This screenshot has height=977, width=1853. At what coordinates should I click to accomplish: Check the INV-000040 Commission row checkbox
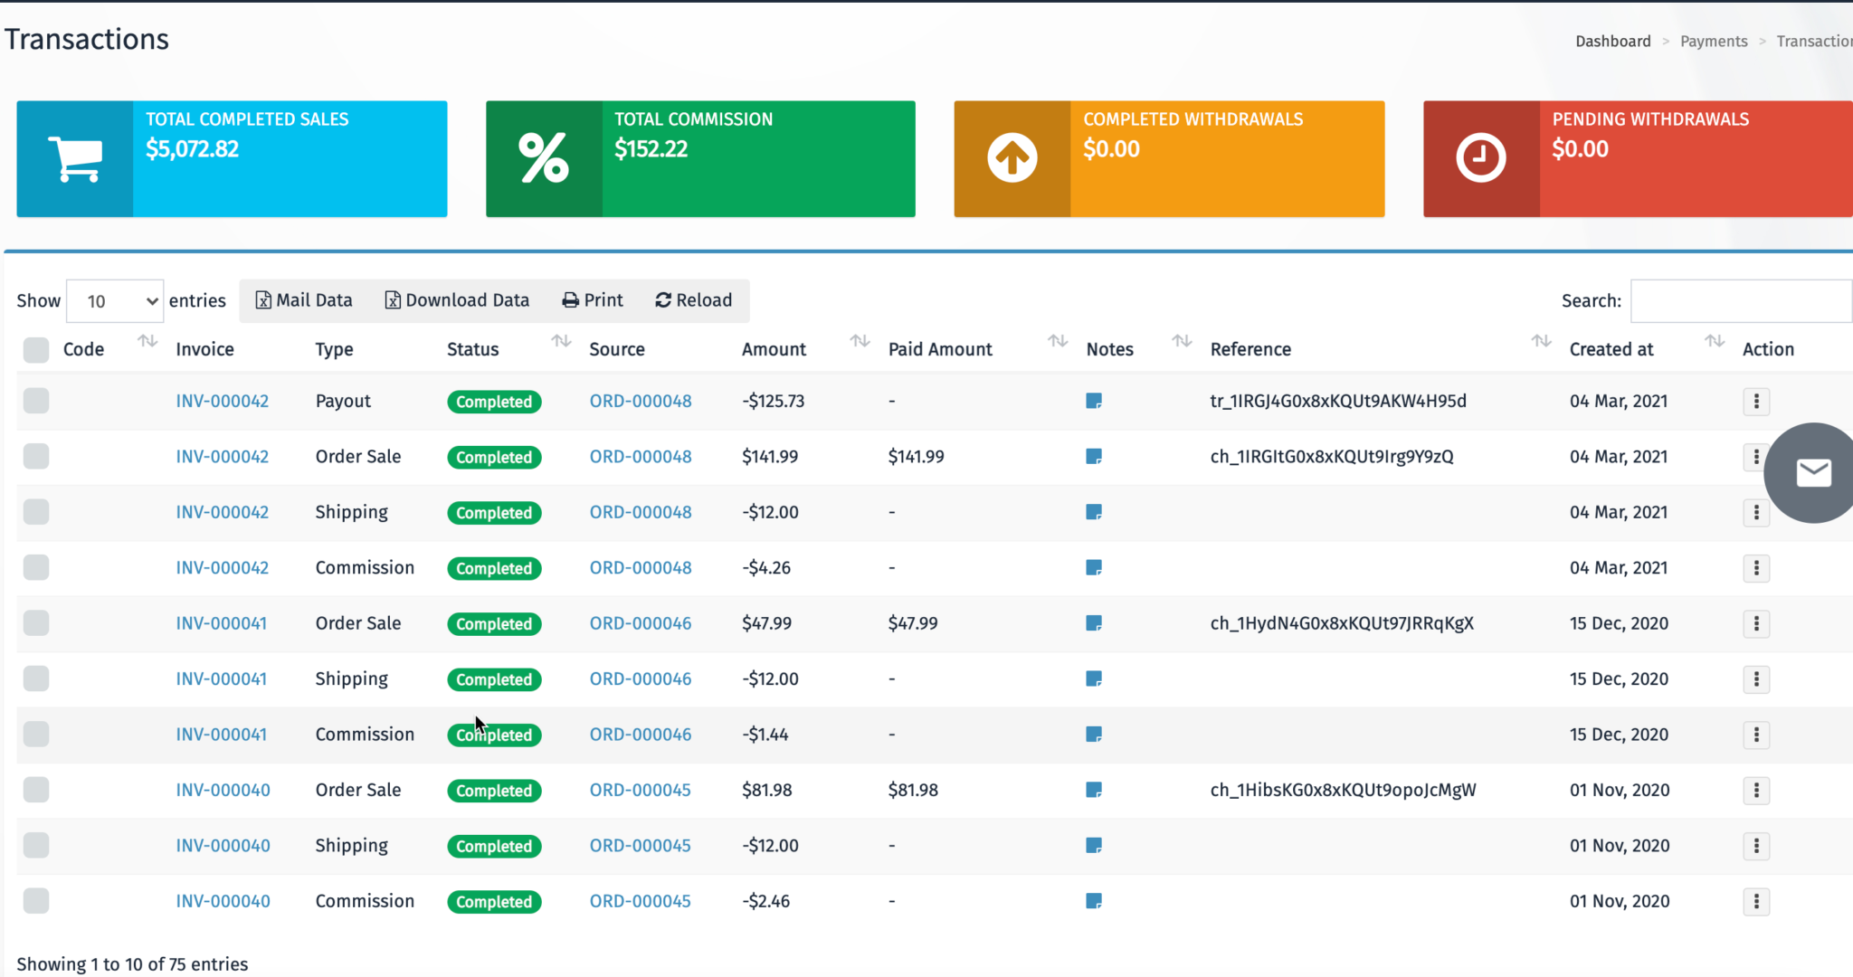tap(36, 901)
